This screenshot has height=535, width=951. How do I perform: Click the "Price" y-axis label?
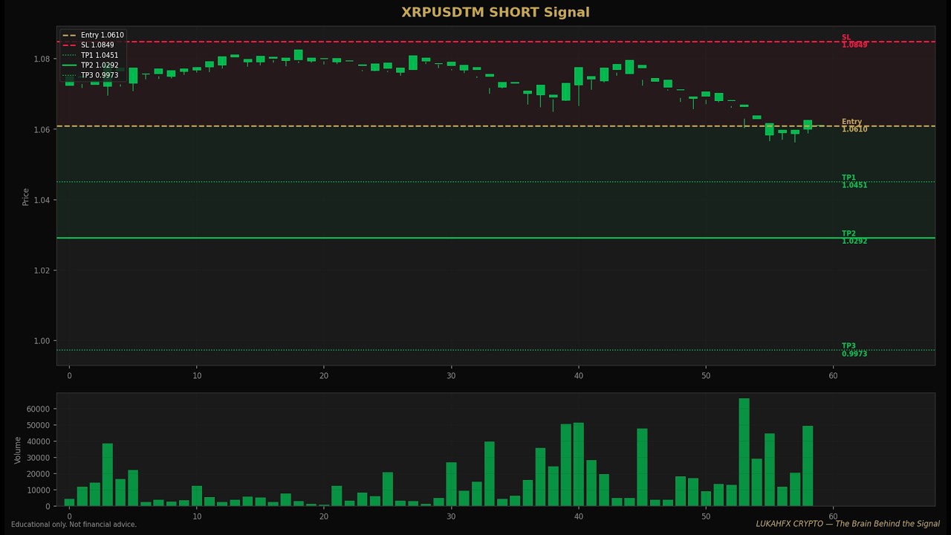[26, 196]
